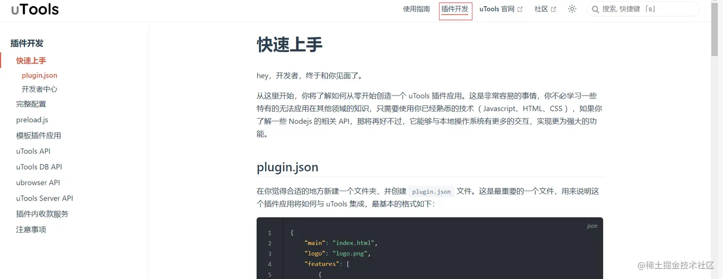Click the external-link icon beside uTools 官网
This screenshot has height=279, width=723.
tap(520, 9)
